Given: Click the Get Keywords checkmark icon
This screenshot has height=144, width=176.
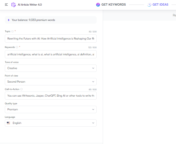Looking at the screenshot, I should 98,5.
